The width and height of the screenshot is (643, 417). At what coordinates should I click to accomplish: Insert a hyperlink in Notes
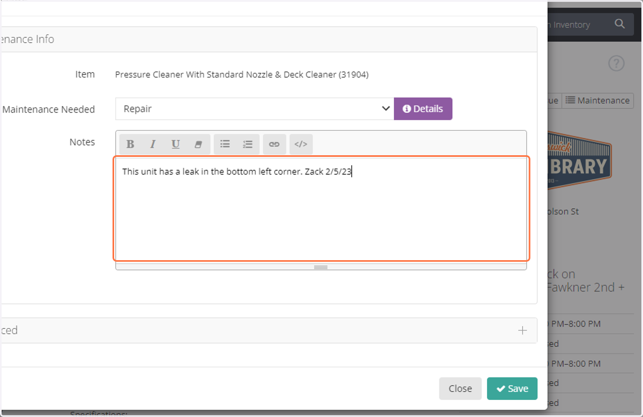coord(274,144)
